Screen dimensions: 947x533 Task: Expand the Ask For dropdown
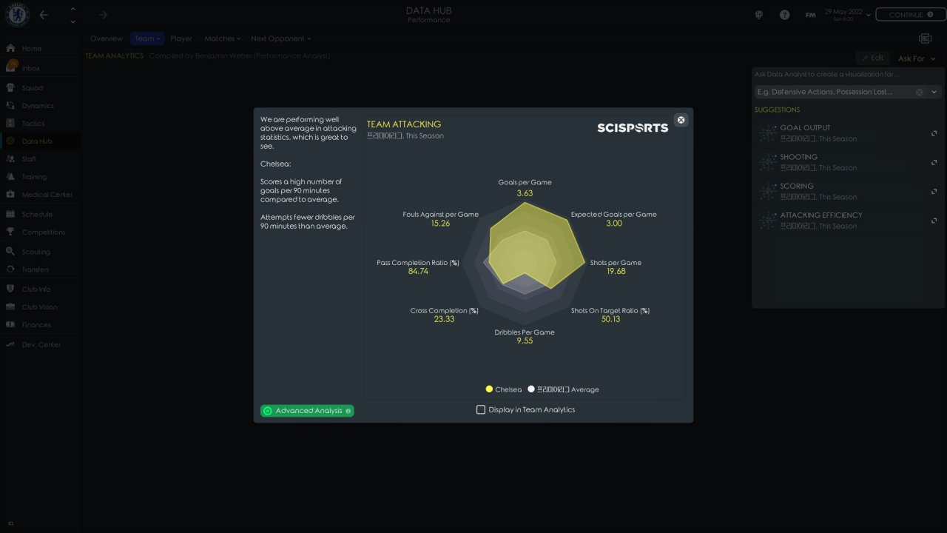[x=917, y=58]
